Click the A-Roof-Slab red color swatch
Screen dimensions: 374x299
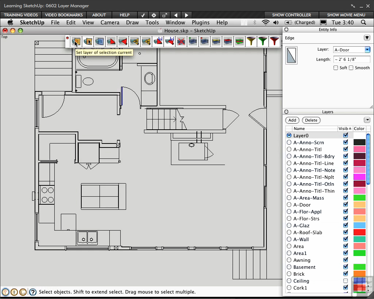(359, 232)
